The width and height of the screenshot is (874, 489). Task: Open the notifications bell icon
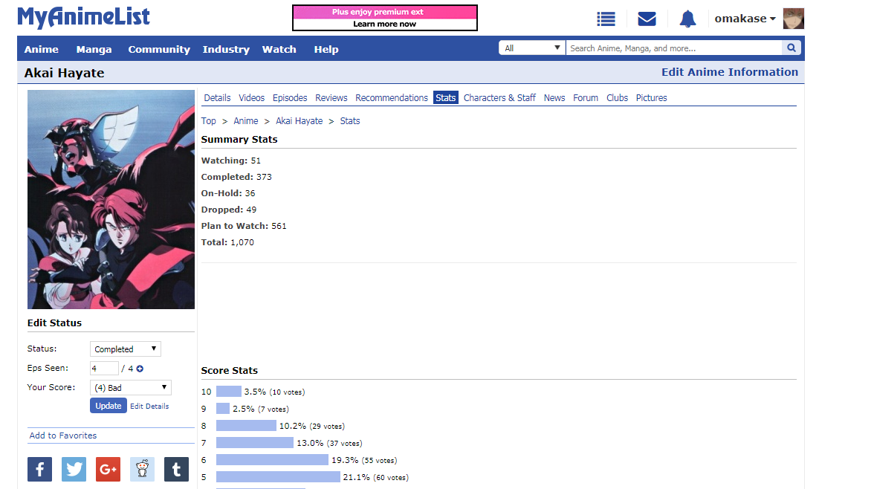(x=687, y=19)
